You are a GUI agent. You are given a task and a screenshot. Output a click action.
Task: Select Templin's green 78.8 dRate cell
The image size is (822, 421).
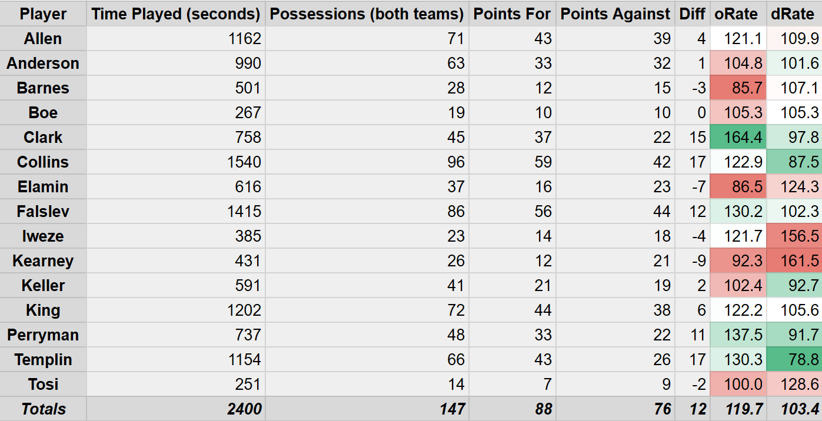tap(794, 360)
